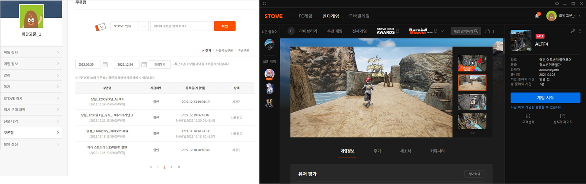Image resolution: width=586 pixels, height=184 pixels.
Task: Expand 캐시 구매 내역 sidebar item
Action: tap(31, 109)
